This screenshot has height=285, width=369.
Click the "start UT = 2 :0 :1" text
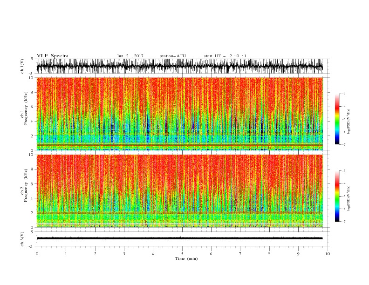click(x=225, y=56)
